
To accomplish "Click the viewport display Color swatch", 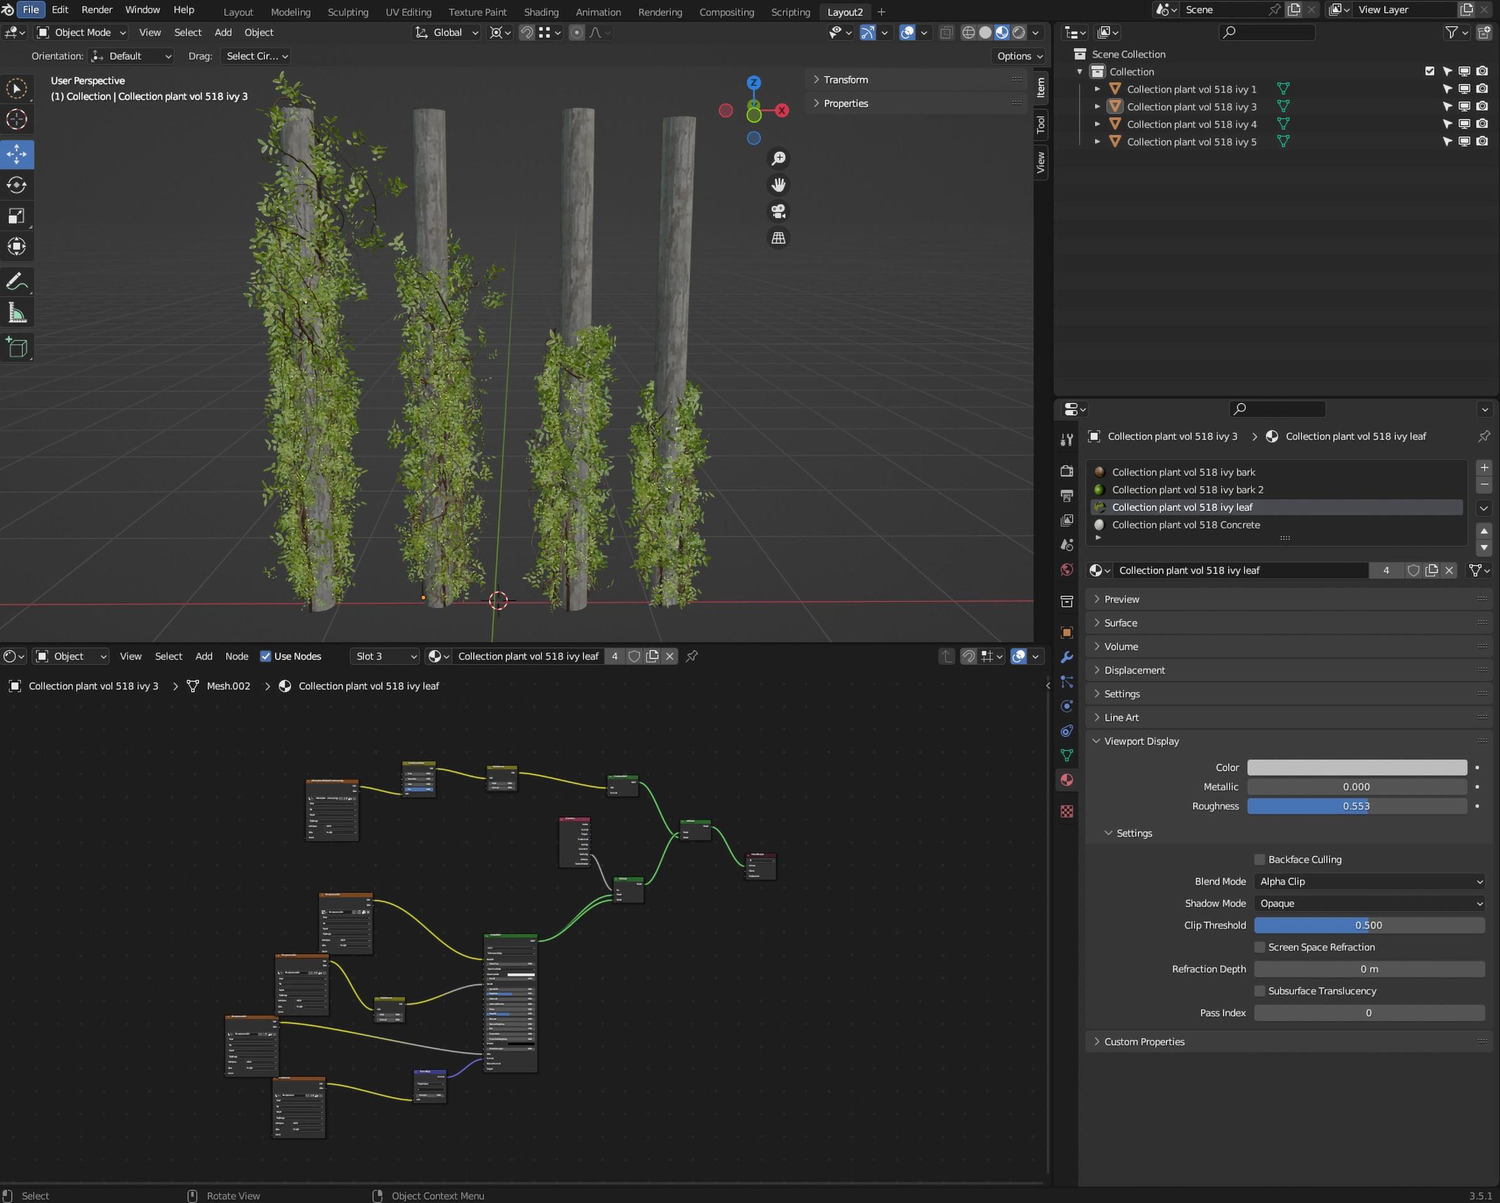I will [x=1356, y=768].
